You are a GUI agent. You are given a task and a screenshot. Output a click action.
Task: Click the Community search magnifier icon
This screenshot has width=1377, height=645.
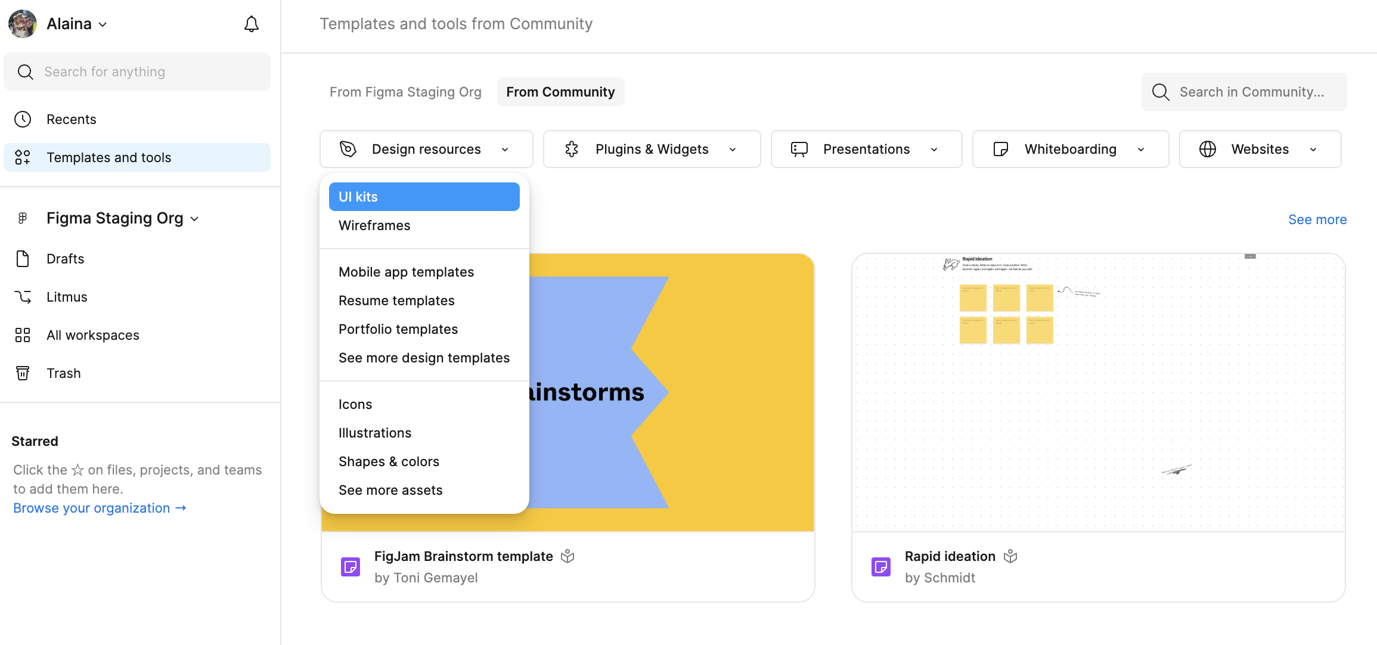(1161, 92)
